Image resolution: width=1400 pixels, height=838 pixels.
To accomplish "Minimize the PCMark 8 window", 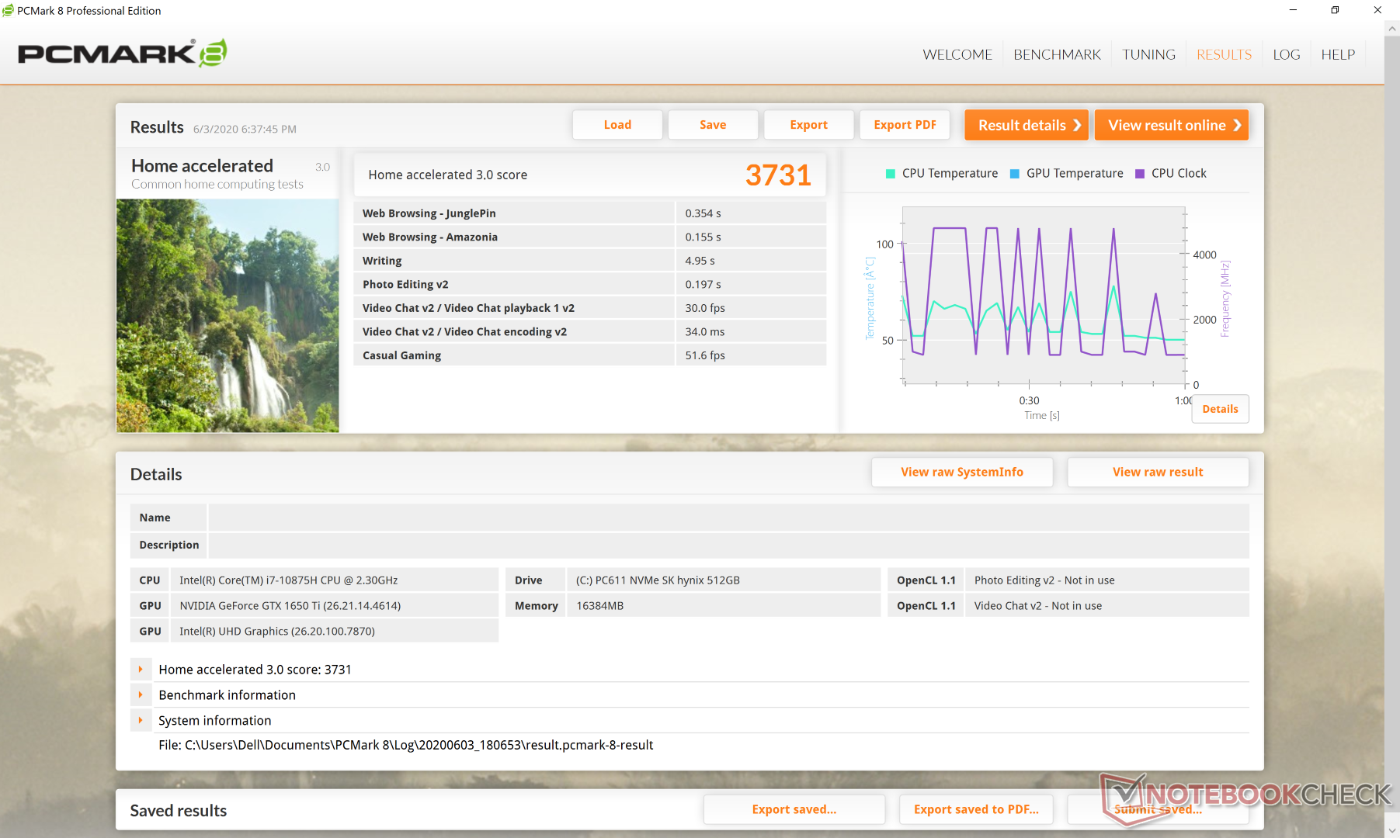I will [x=1293, y=10].
